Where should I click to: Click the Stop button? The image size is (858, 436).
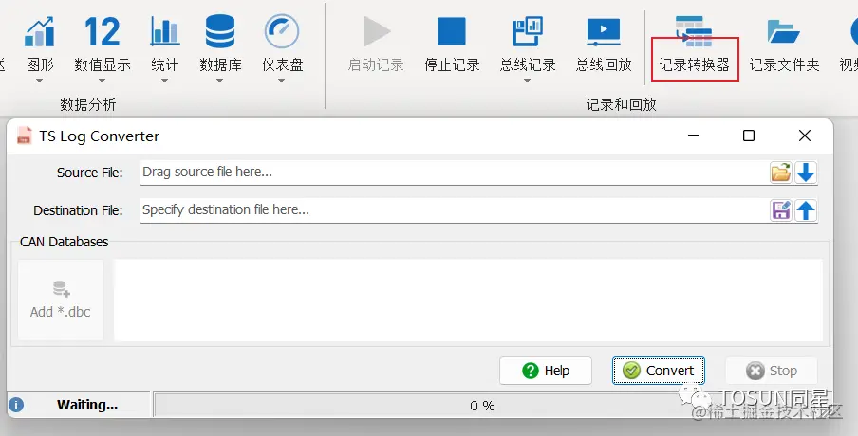[x=772, y=371]
